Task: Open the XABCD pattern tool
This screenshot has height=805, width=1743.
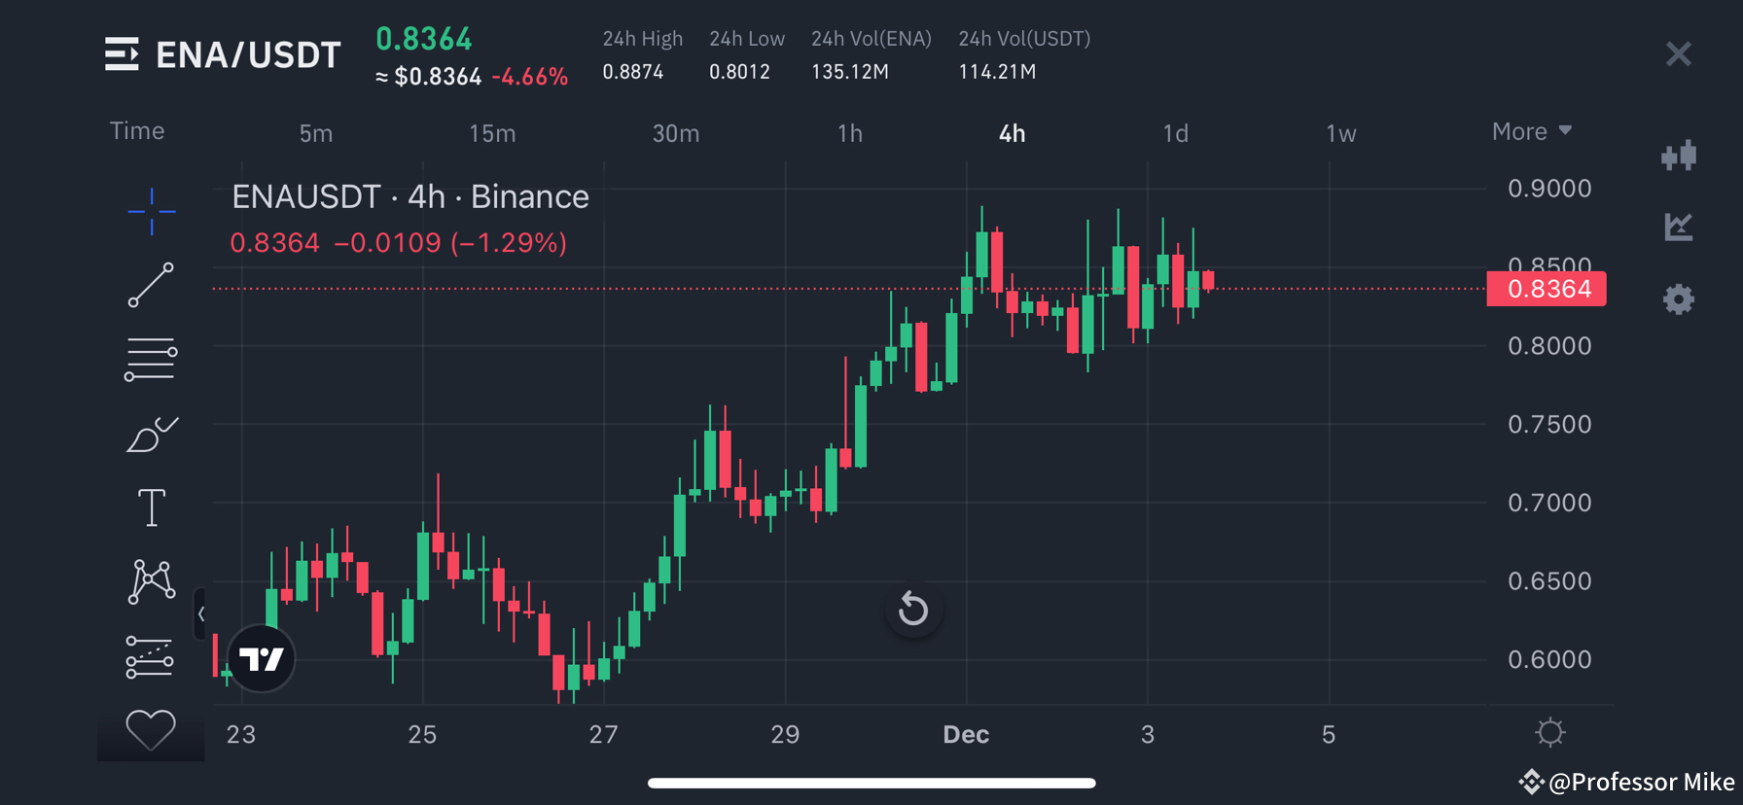Action: click(152, 581)
